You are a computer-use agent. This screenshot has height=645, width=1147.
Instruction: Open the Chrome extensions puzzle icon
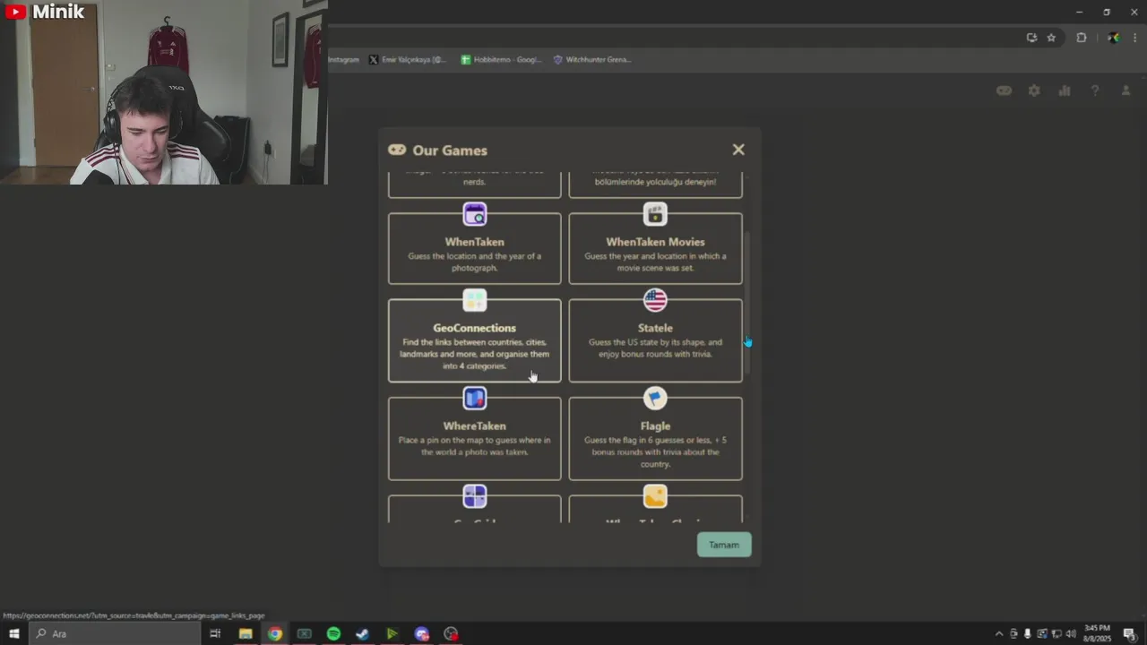point(1082,38)
